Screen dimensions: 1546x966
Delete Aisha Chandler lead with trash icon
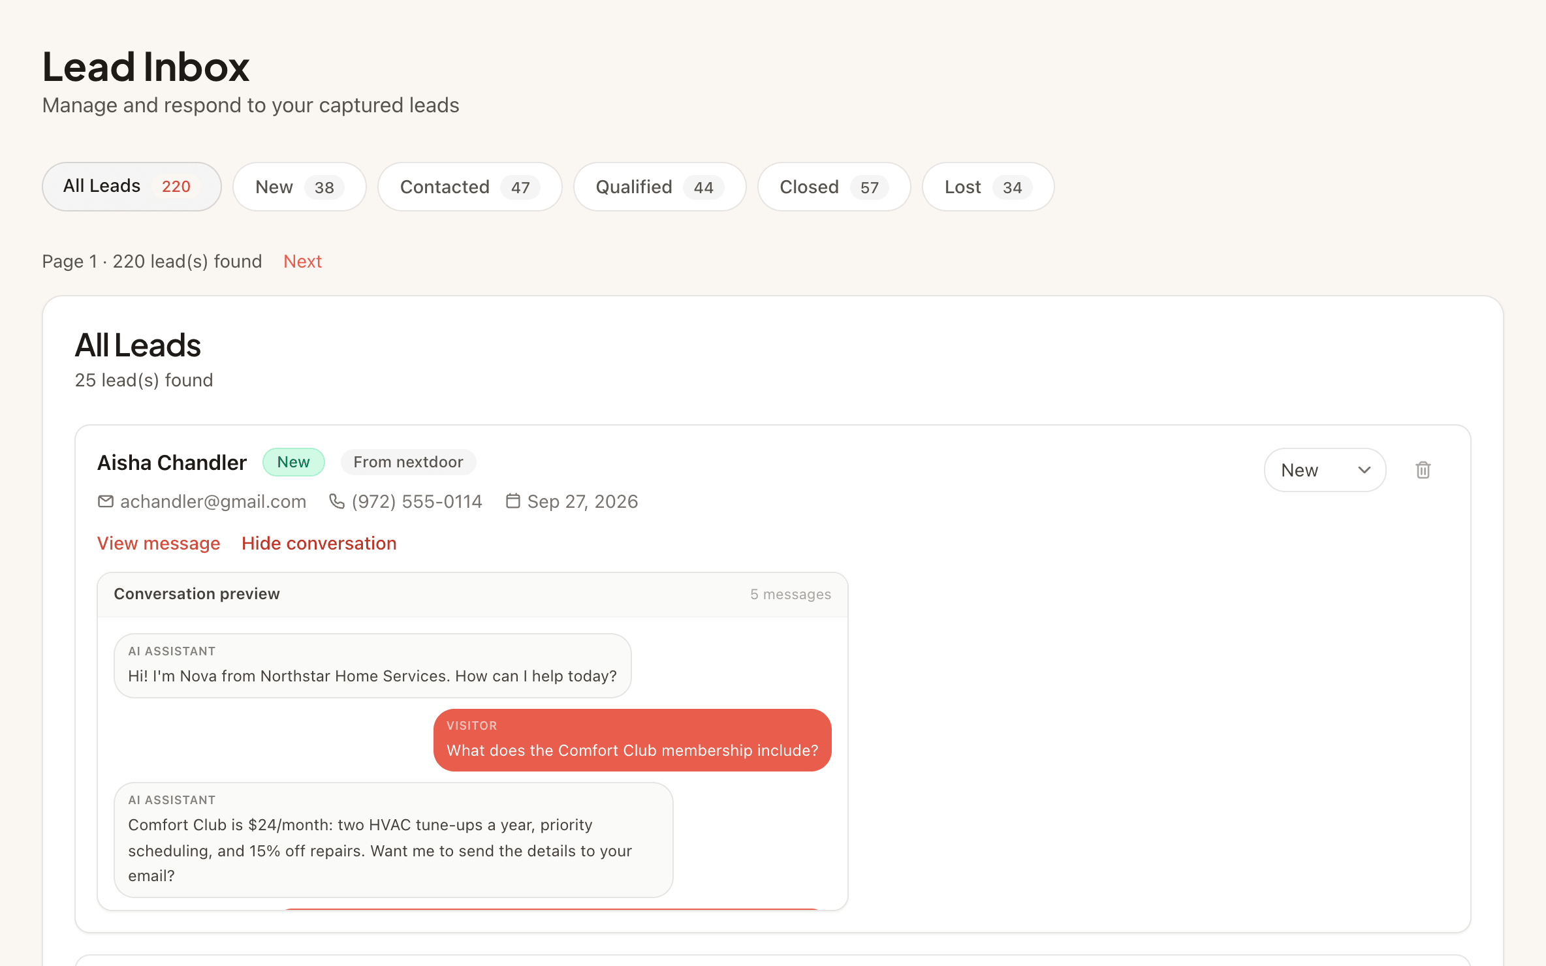coord(1423,470)
